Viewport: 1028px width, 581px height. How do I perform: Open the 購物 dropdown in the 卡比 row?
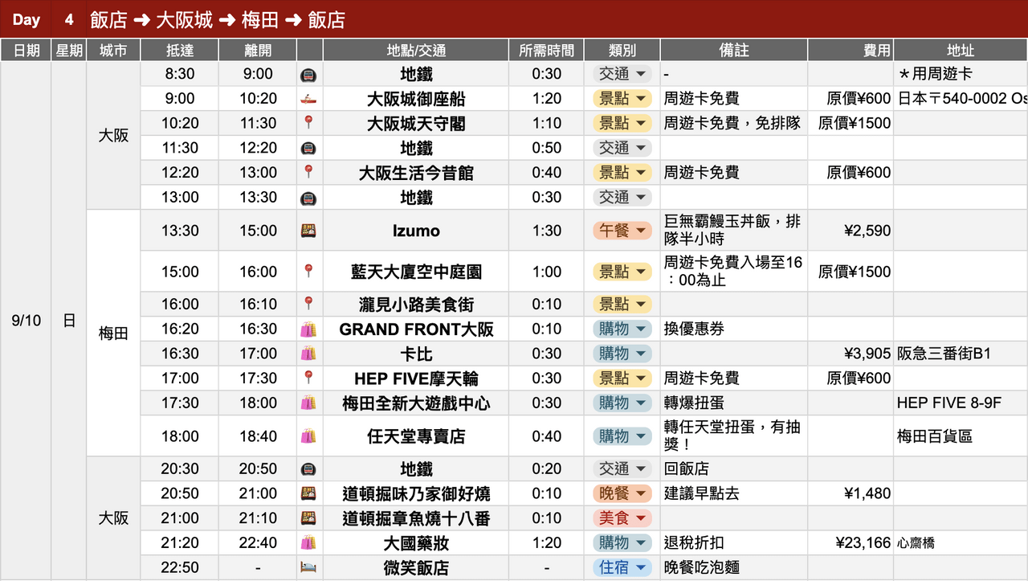tap(641, 354)
